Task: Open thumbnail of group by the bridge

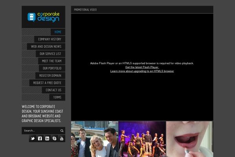Action: click(x=94, y=139)
